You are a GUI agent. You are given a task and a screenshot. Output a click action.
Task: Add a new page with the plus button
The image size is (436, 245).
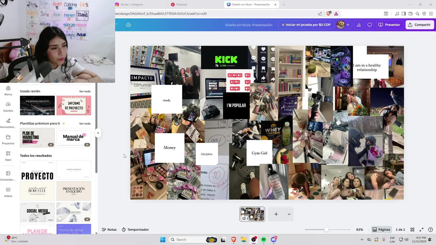click(x=276, y=214)
